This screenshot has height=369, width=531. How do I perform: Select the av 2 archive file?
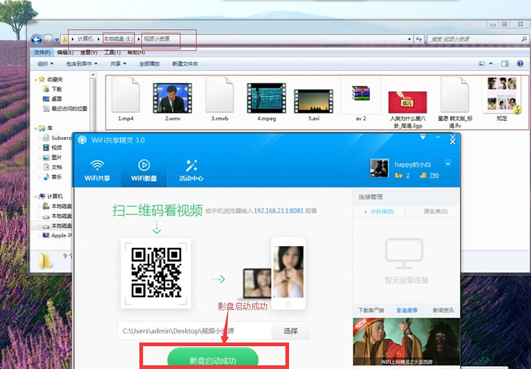(x=361, y=99)
